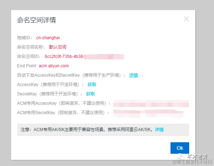Click 获取 next to AccessKey development row

[x=92, y=85]
